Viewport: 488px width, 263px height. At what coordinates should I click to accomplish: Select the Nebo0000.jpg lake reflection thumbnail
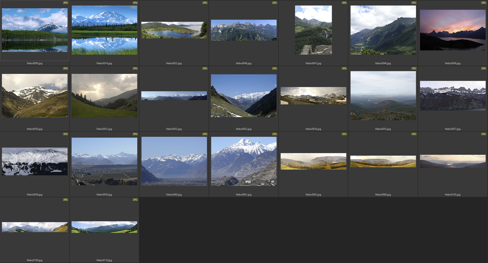(35, 30)
